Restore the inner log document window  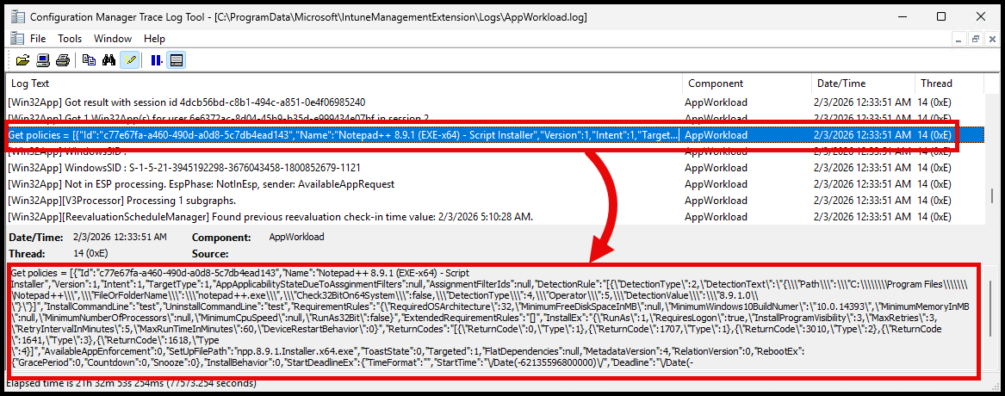click(975, 39)
